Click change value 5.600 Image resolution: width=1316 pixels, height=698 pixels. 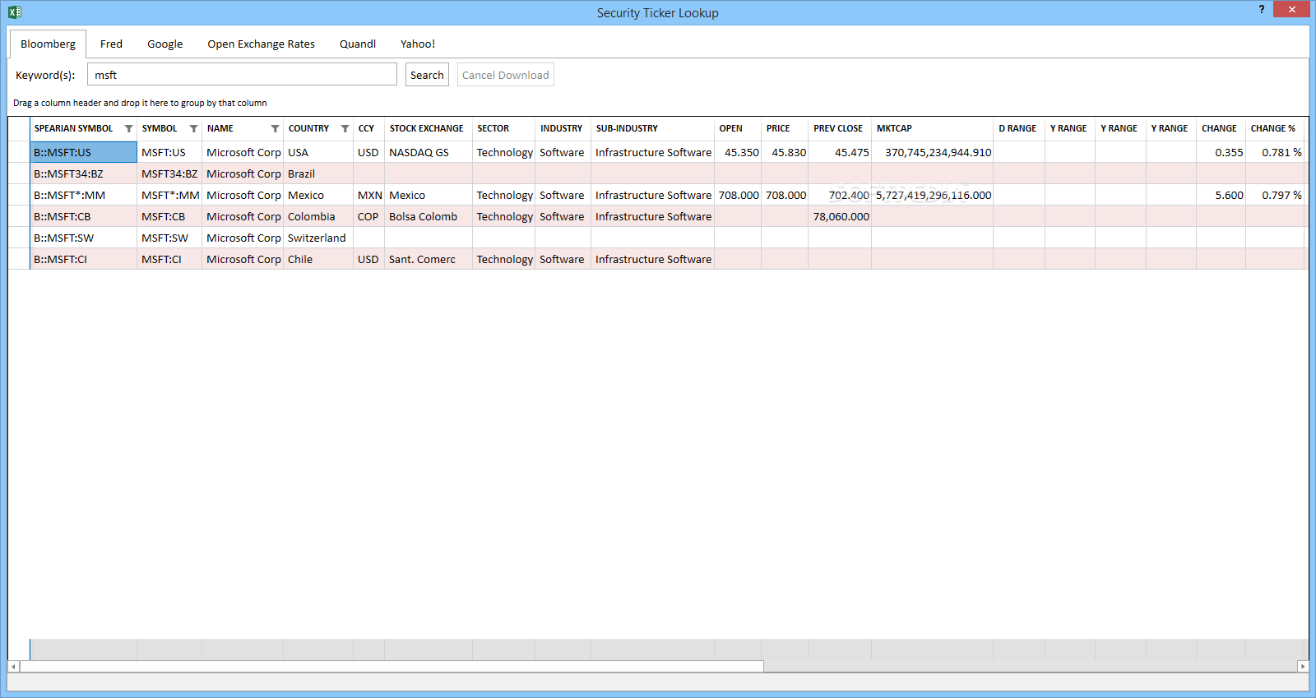pos(1221,195)
